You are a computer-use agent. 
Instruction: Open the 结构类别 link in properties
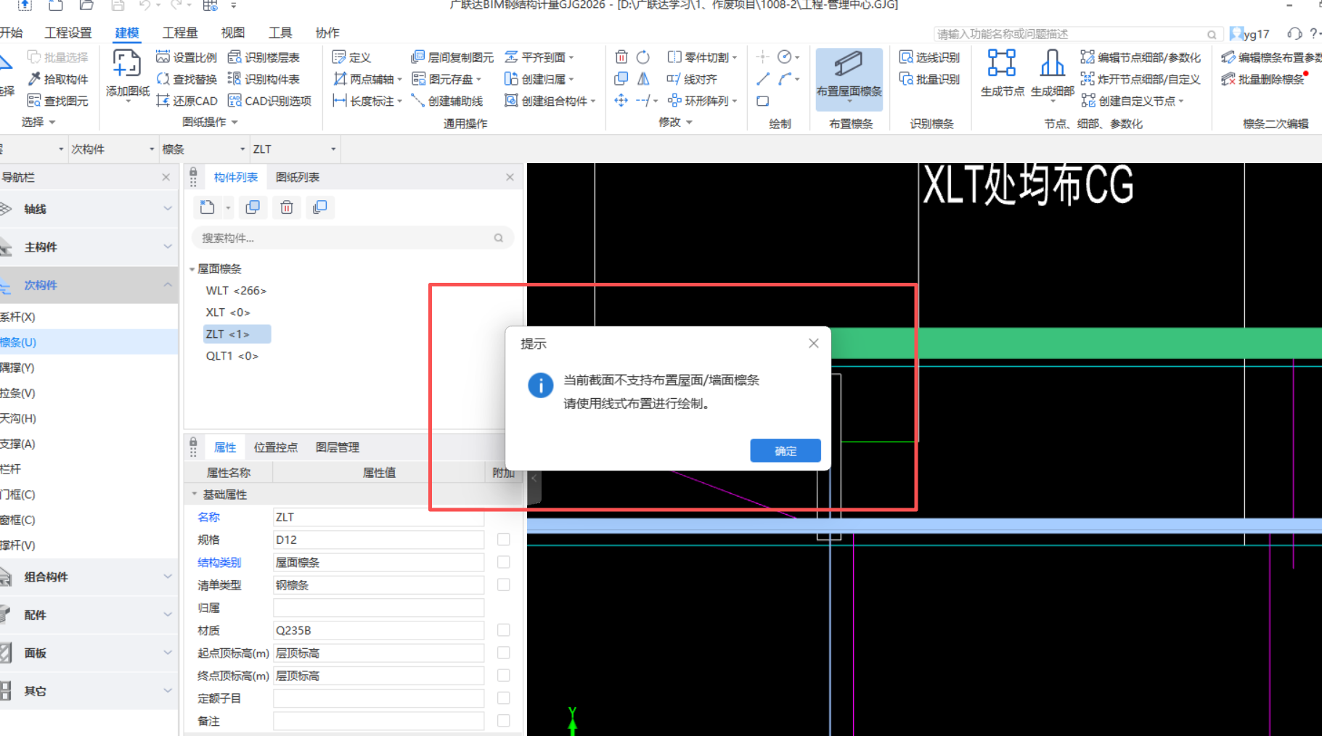click(x=219, y=562)
